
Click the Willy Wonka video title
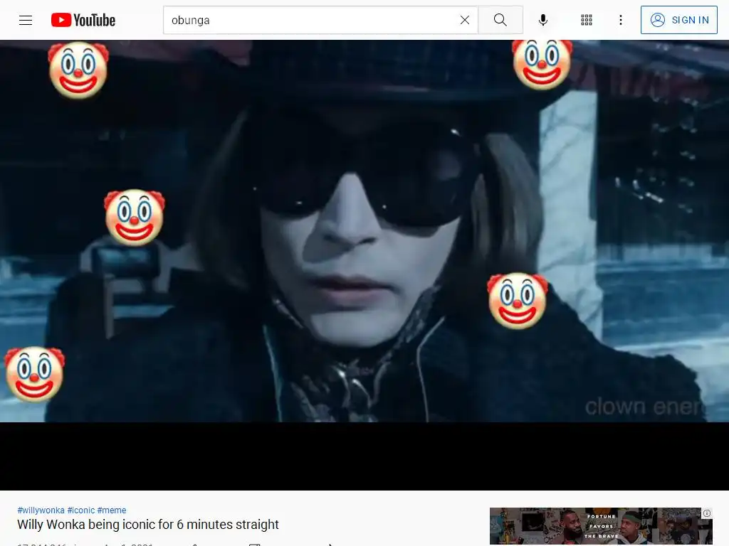pyautogui.click(x=148, y=525)
